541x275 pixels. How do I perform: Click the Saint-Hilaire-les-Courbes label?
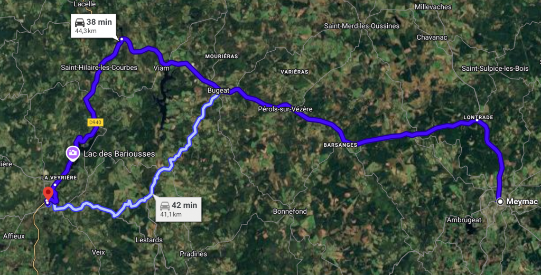[x=99, y=68]
